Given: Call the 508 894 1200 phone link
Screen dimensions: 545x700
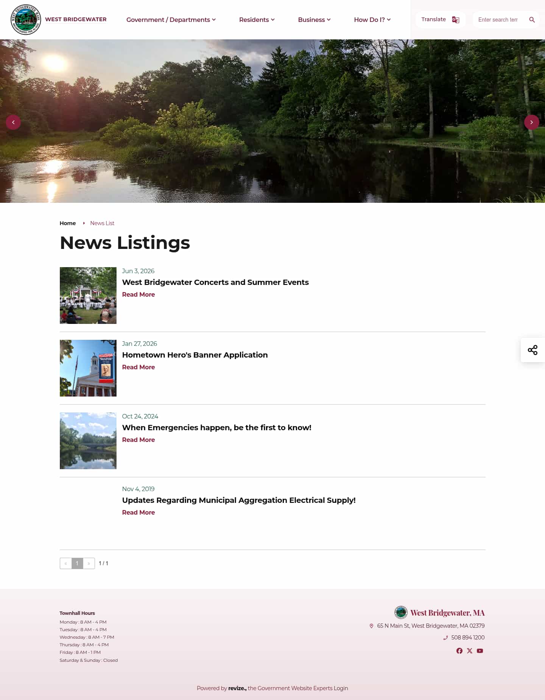Looking at the screenshot, I should tap(468, 638).
